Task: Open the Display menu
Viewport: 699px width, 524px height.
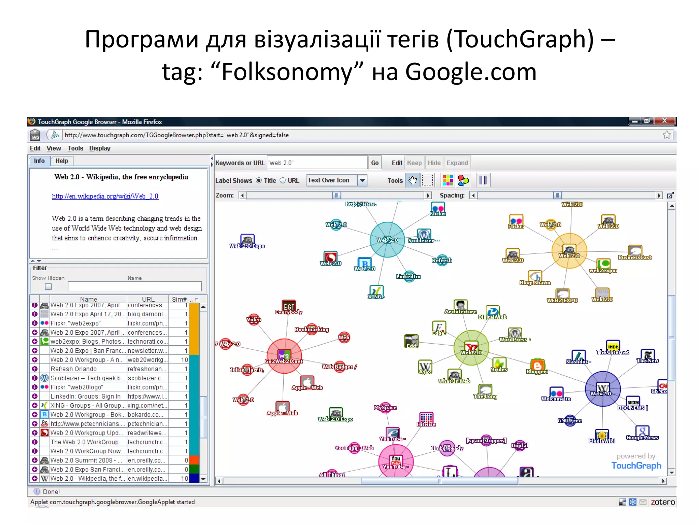Action: (x=100, y=148)
